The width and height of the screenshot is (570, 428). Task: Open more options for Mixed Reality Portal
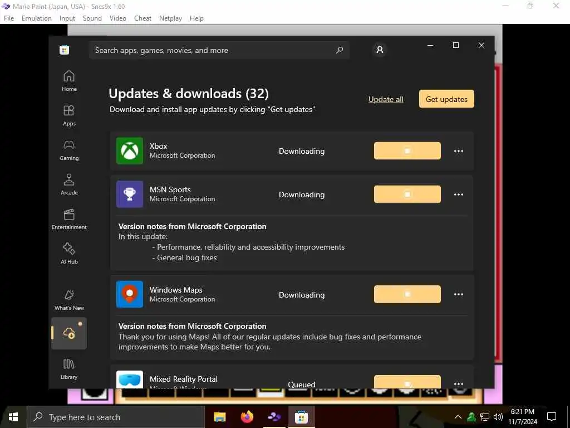click(459, 383)
